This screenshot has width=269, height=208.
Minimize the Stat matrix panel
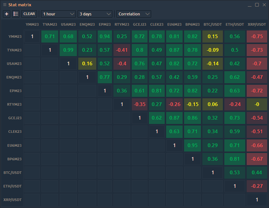point(249,5)
